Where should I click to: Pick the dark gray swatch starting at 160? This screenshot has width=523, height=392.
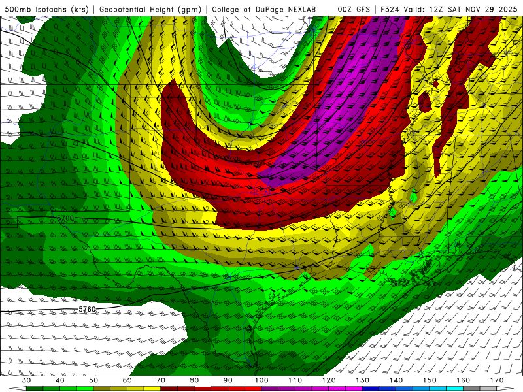471,389
